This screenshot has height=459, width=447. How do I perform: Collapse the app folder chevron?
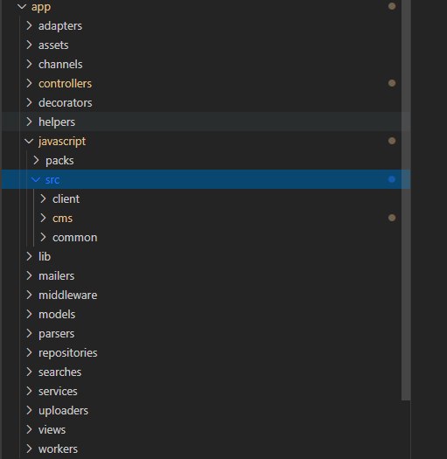[x=22, y=7]
